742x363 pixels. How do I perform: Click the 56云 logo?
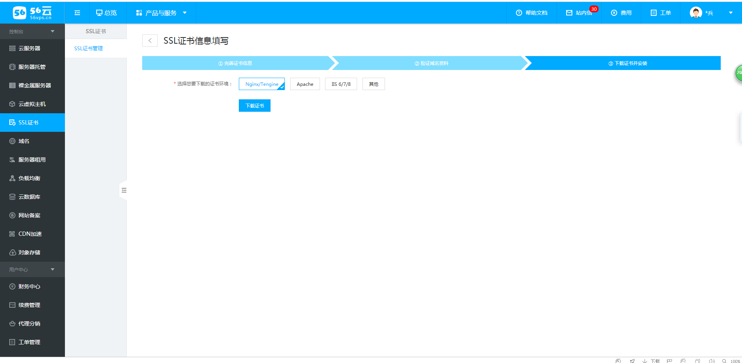(x=32, y=13)
